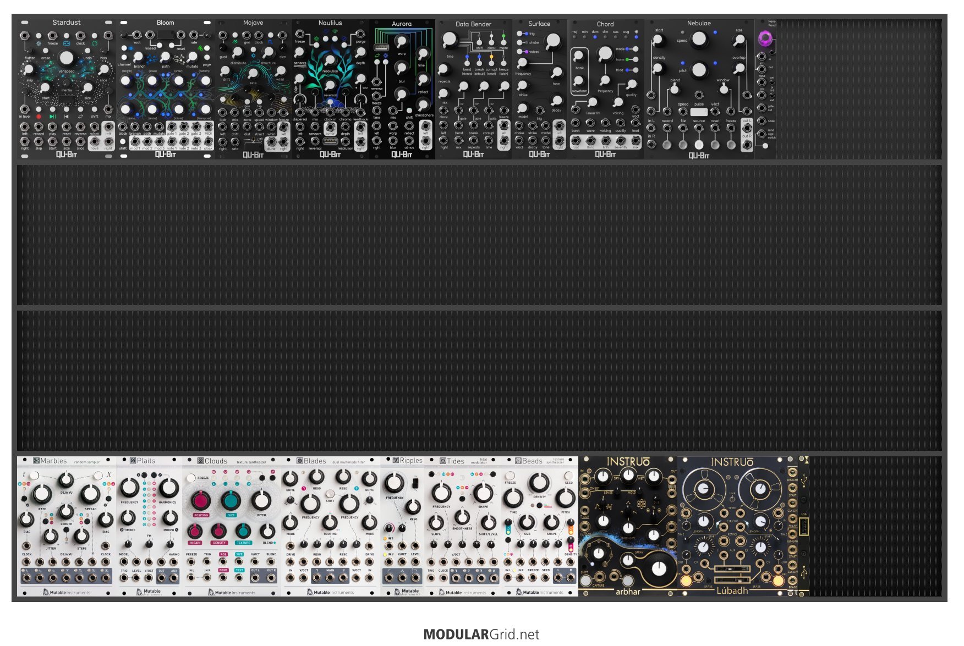Click the pitch knob on Nebulae
The height and width of the screenshot is (646, 964).
tap(699, 70)
